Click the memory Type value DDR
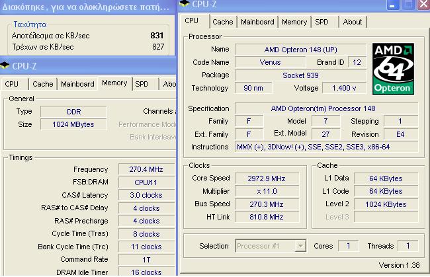 point(73,112)
